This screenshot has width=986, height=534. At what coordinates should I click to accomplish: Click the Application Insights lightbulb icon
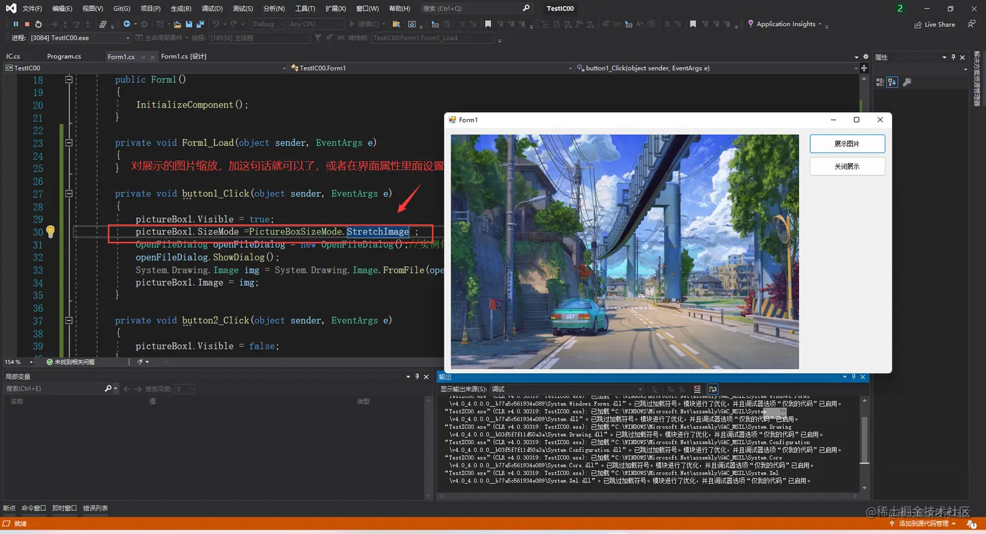(751, 24)
